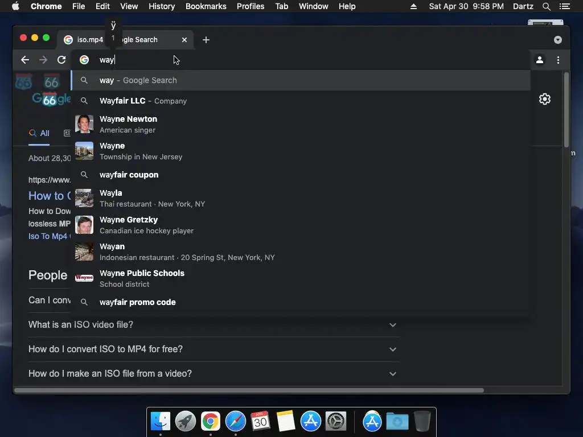Open Spotlight search in menu bar

(546, 6)
